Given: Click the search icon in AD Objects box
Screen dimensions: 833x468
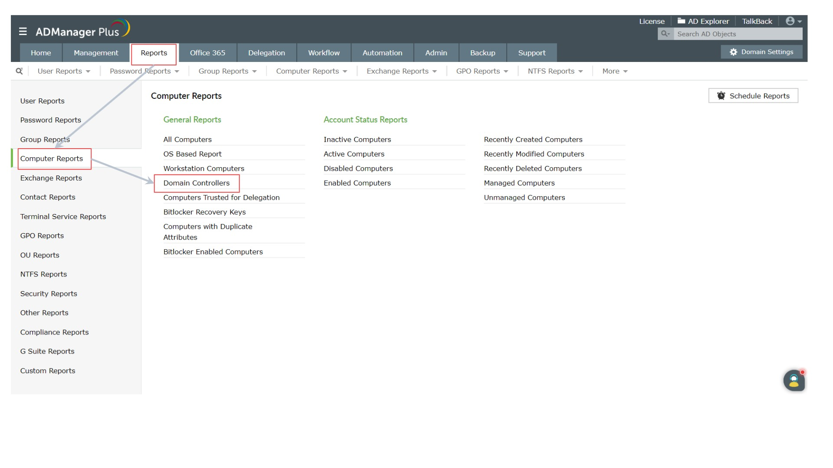Looking at the screenshot, I should [x=665, y=34].
